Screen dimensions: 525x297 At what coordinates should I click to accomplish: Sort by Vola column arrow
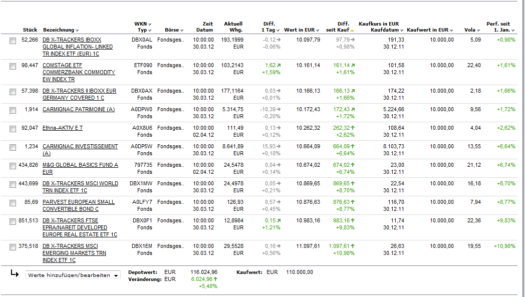pos(478,31)
